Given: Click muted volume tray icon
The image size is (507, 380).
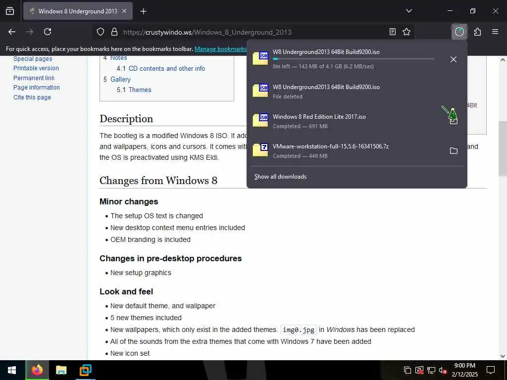Looking at the screenshot, I should tap(443, 370).
